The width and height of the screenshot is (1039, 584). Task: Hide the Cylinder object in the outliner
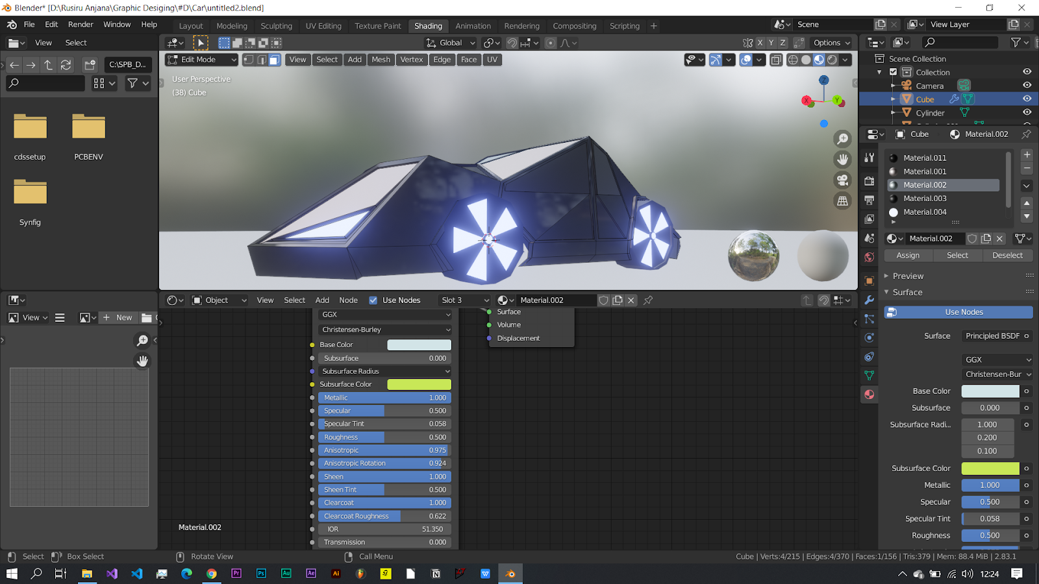pyautogui.click(x=1027, y=112)
